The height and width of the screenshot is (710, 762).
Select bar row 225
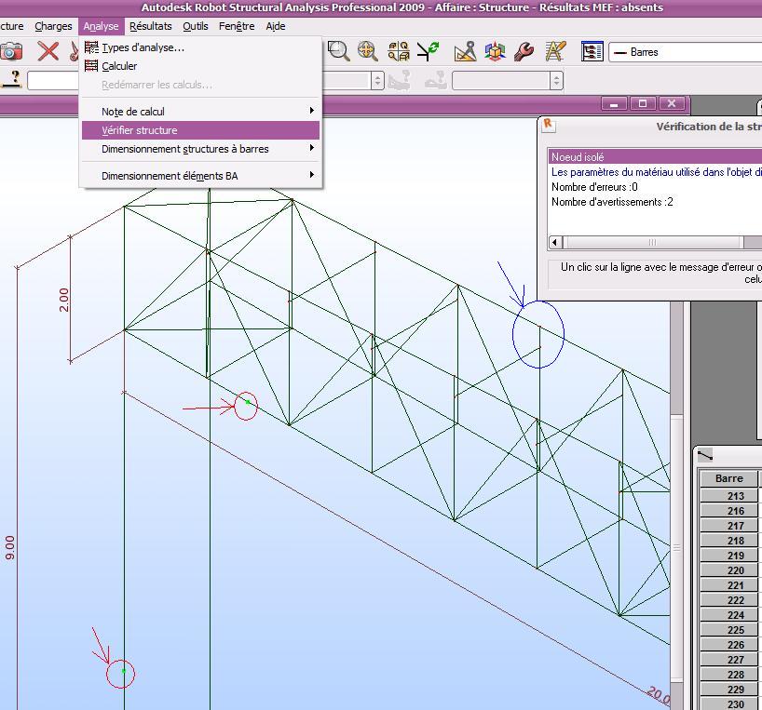coord(729,630)
